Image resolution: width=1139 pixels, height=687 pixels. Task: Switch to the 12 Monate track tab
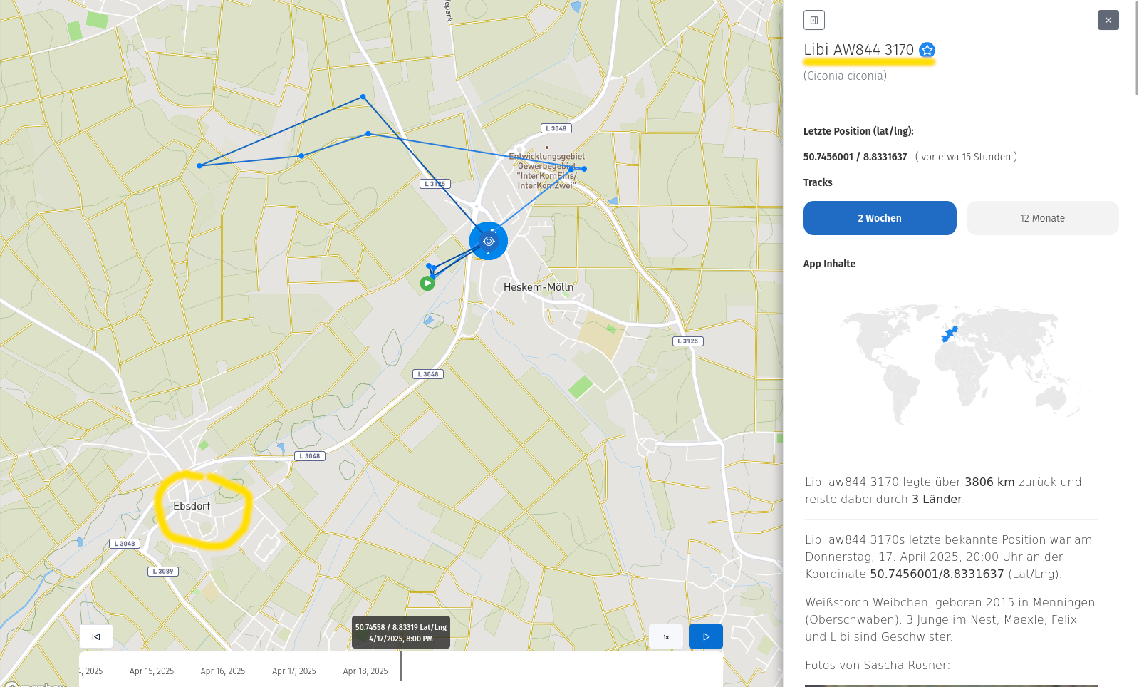coord(1042,218)
